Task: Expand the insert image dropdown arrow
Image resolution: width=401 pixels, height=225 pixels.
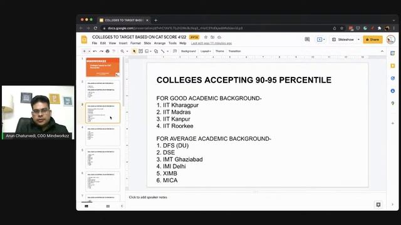Action: click(x=150, y=51)
